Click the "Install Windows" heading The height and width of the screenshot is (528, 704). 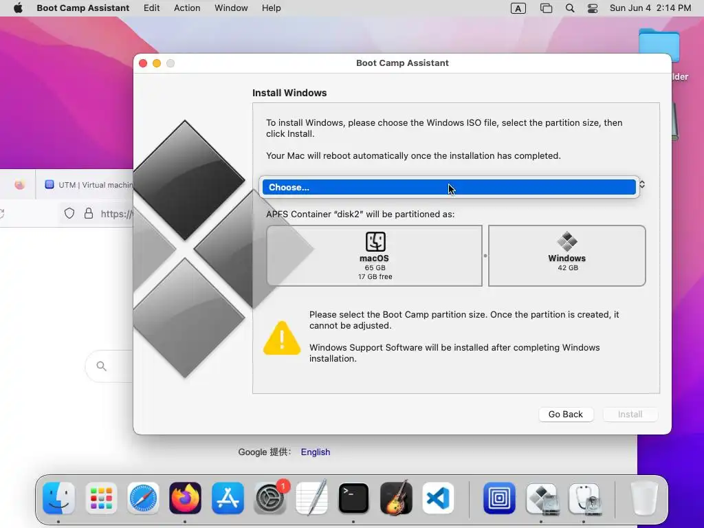289,93
